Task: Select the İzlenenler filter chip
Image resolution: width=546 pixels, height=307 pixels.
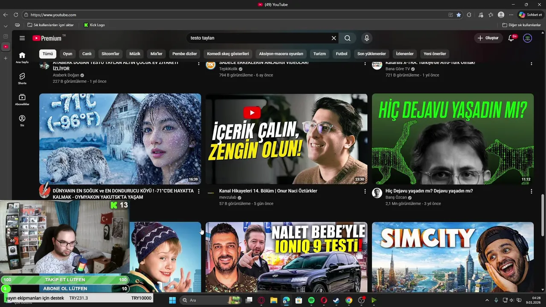Action: [405, 54]
